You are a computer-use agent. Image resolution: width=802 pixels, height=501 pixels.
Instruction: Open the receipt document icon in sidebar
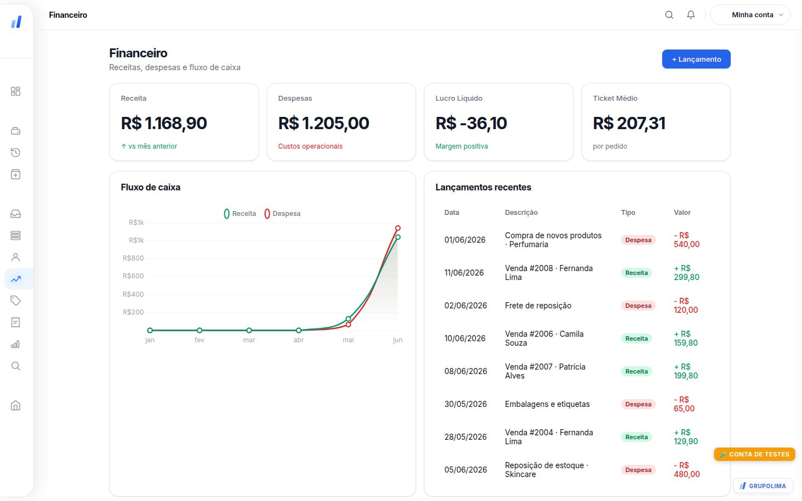click(x=16, y=322)
